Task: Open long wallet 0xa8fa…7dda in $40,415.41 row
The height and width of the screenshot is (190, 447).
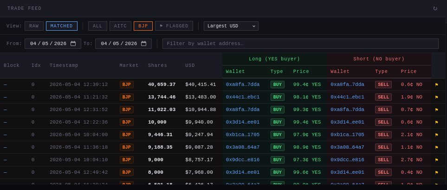Action: pos(243,85)
